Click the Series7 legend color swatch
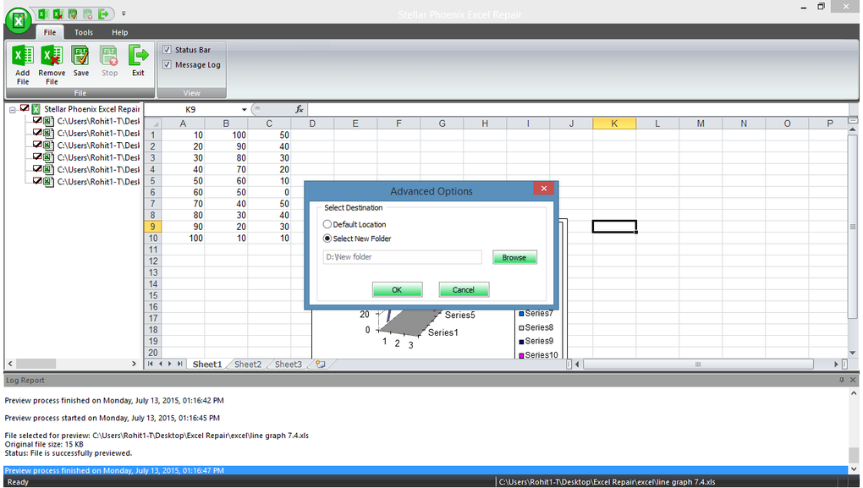 tap(521, 314)
